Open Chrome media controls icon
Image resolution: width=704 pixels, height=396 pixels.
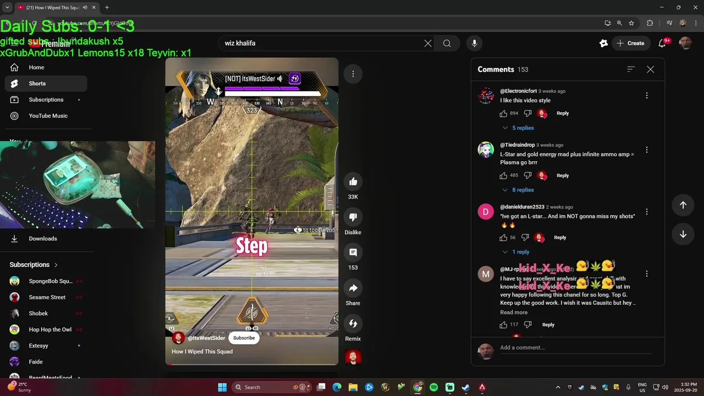[x=669, y=23]
